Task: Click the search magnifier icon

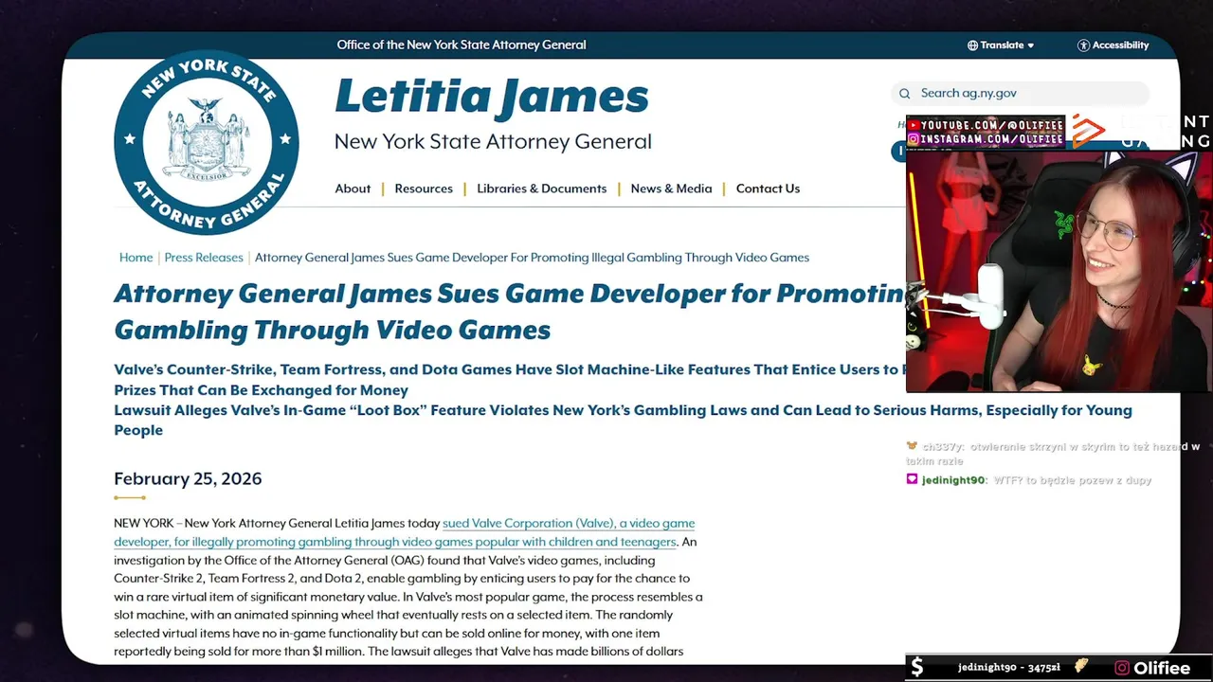Action: pos(905,94)
